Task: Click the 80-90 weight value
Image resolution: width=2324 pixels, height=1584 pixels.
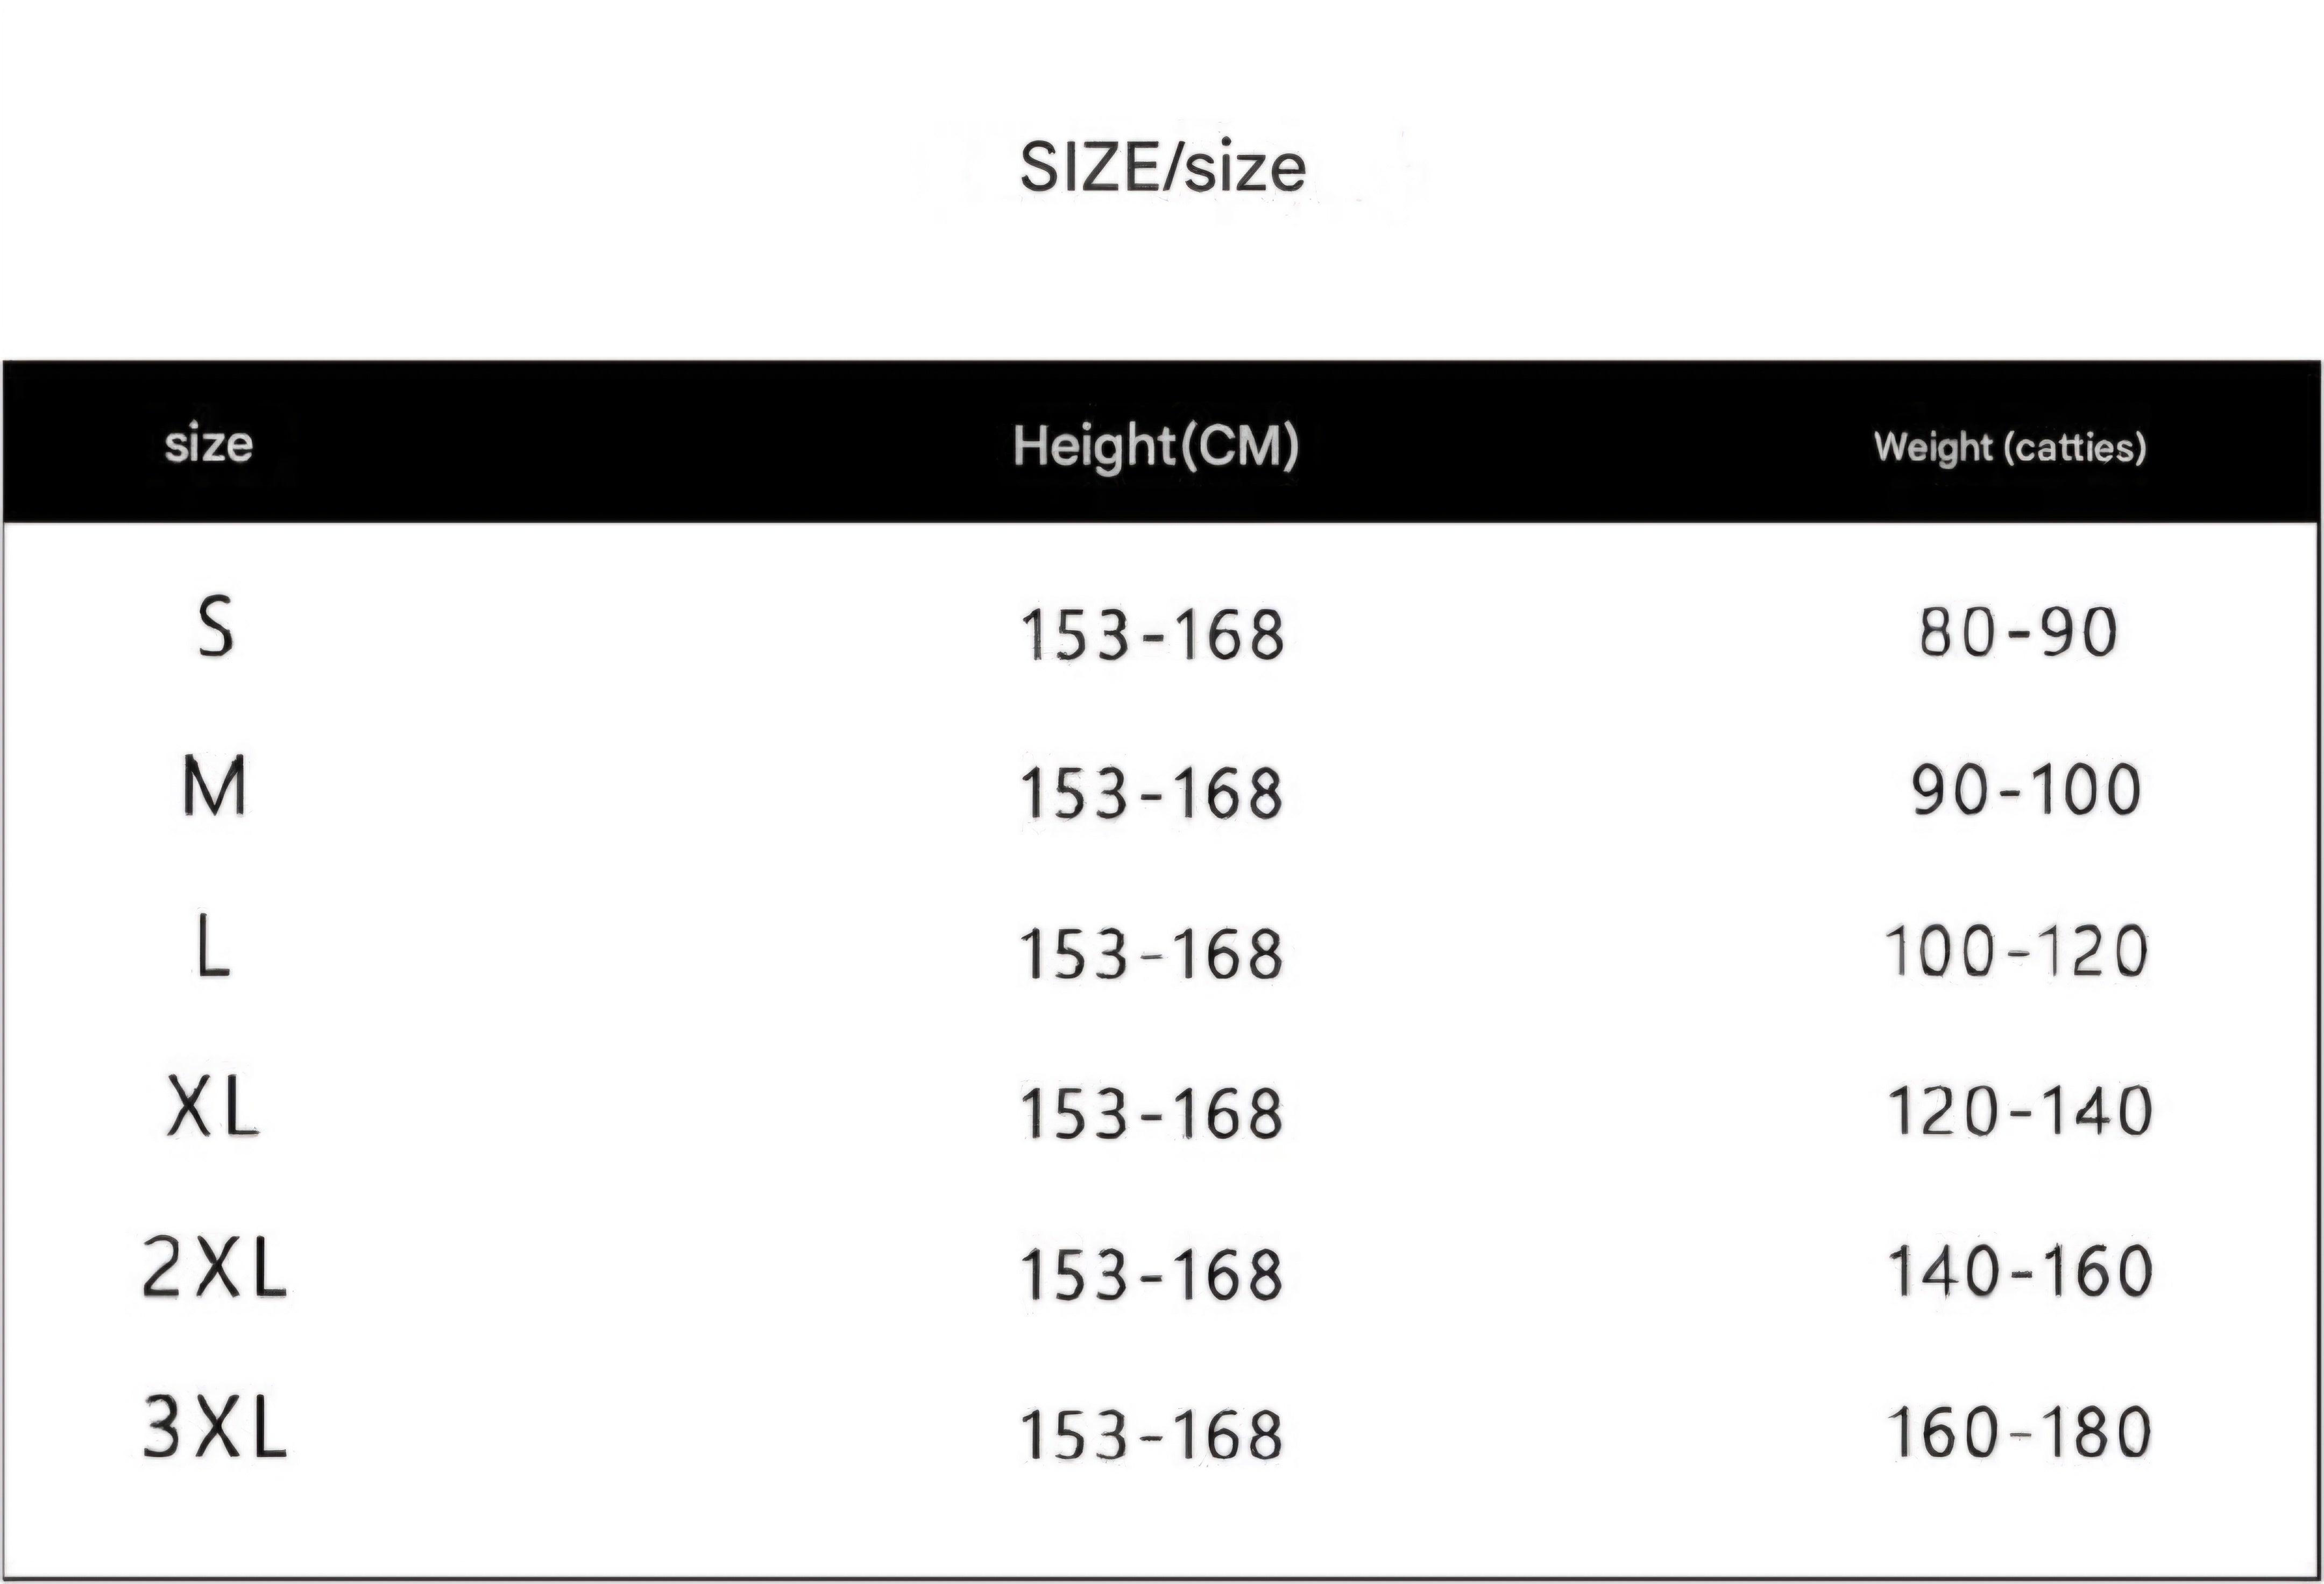Action: click(2018, 632)
